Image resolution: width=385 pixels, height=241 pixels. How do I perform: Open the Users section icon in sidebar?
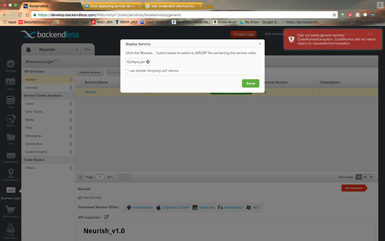(11, 82)
